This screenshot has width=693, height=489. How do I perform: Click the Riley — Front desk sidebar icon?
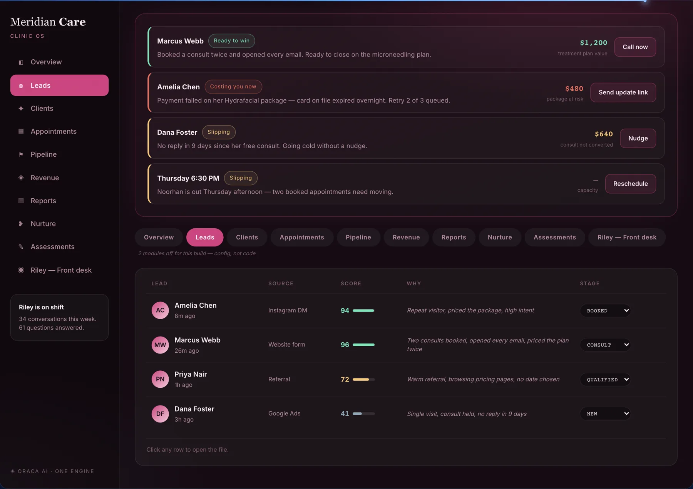click(21, 270)
